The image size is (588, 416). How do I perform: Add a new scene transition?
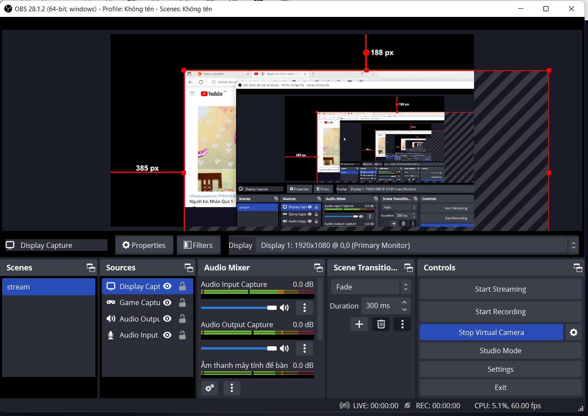point(359,324)
